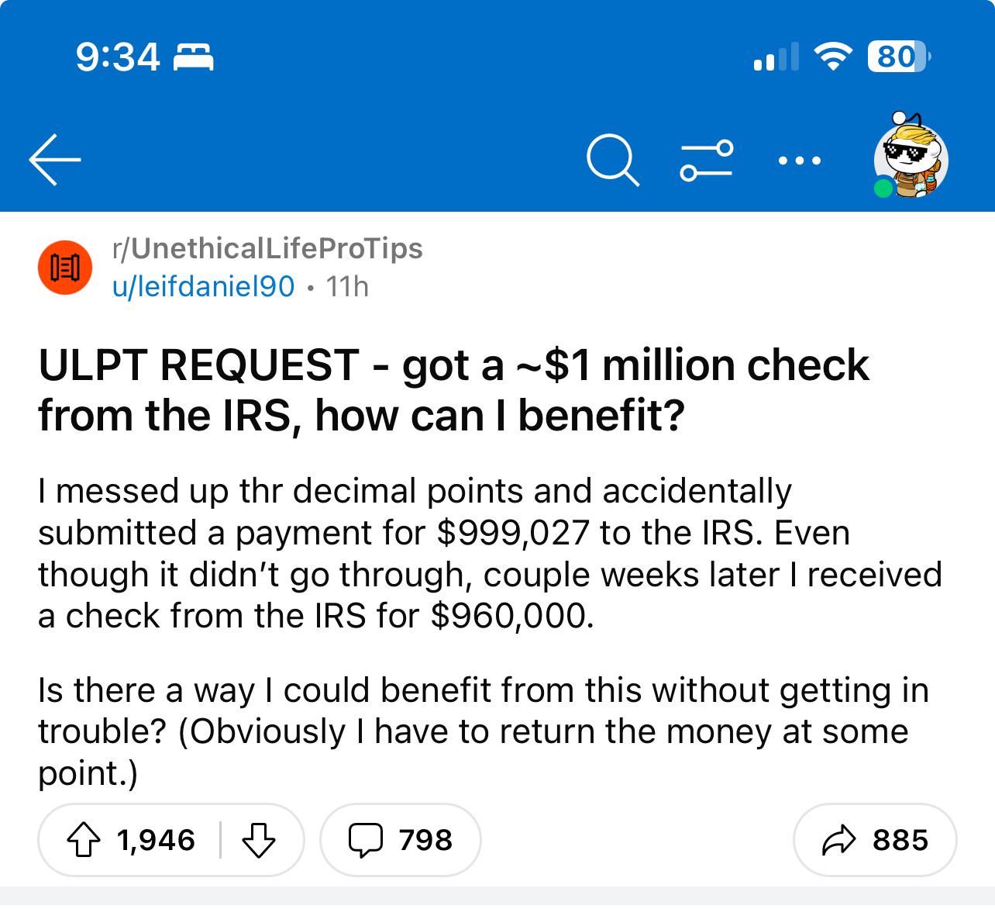Tap the 11h post timestamp

pyautogui.click(x=347, y=287)
